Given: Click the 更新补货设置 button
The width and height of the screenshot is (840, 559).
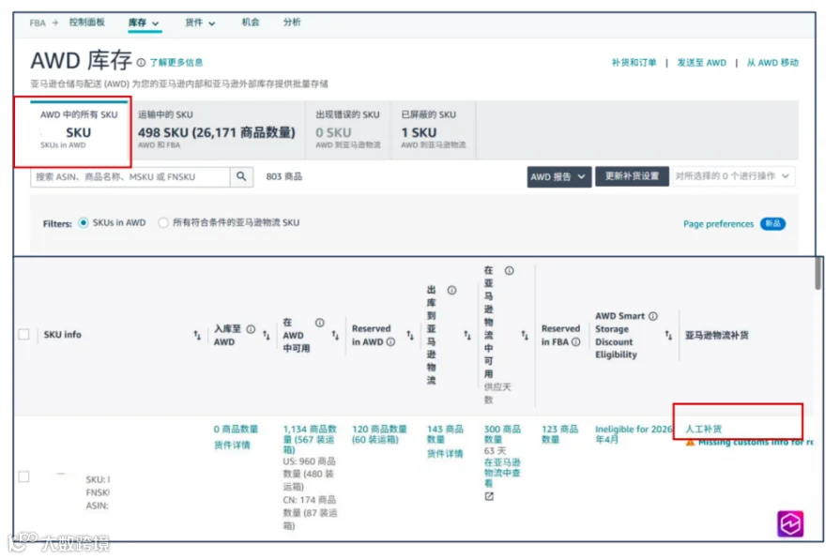Looking at the screenshot, I should coord(633,176).
